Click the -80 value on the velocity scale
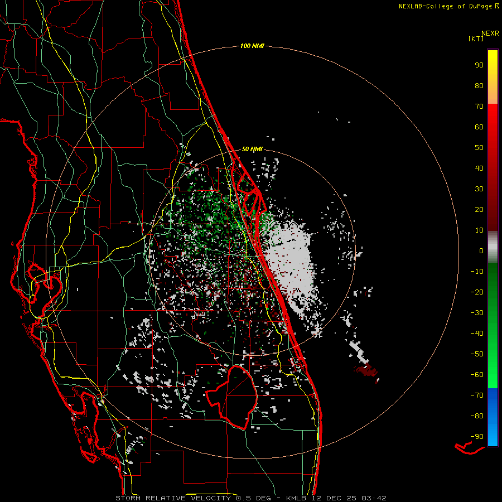 click(477, 416)
